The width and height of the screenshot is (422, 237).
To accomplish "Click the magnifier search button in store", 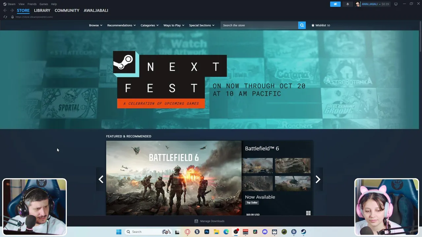I will click(302, 25).
